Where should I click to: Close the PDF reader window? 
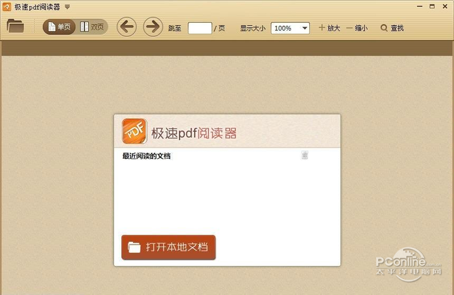point(445,6)
